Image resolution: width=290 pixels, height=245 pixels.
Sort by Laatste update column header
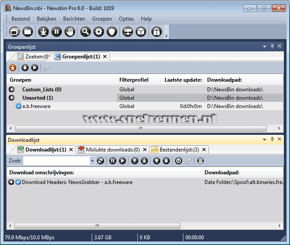click(183, 80)
